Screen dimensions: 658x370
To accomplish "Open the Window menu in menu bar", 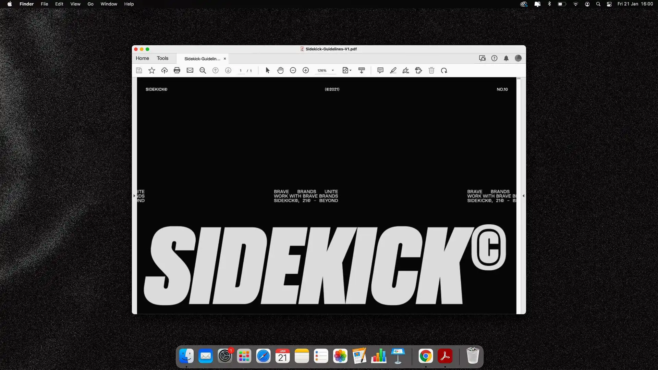I will 109,4.
